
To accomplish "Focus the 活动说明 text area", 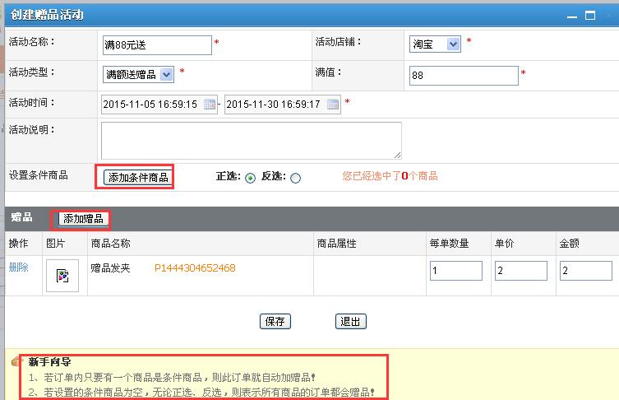I will click(251, 140).
